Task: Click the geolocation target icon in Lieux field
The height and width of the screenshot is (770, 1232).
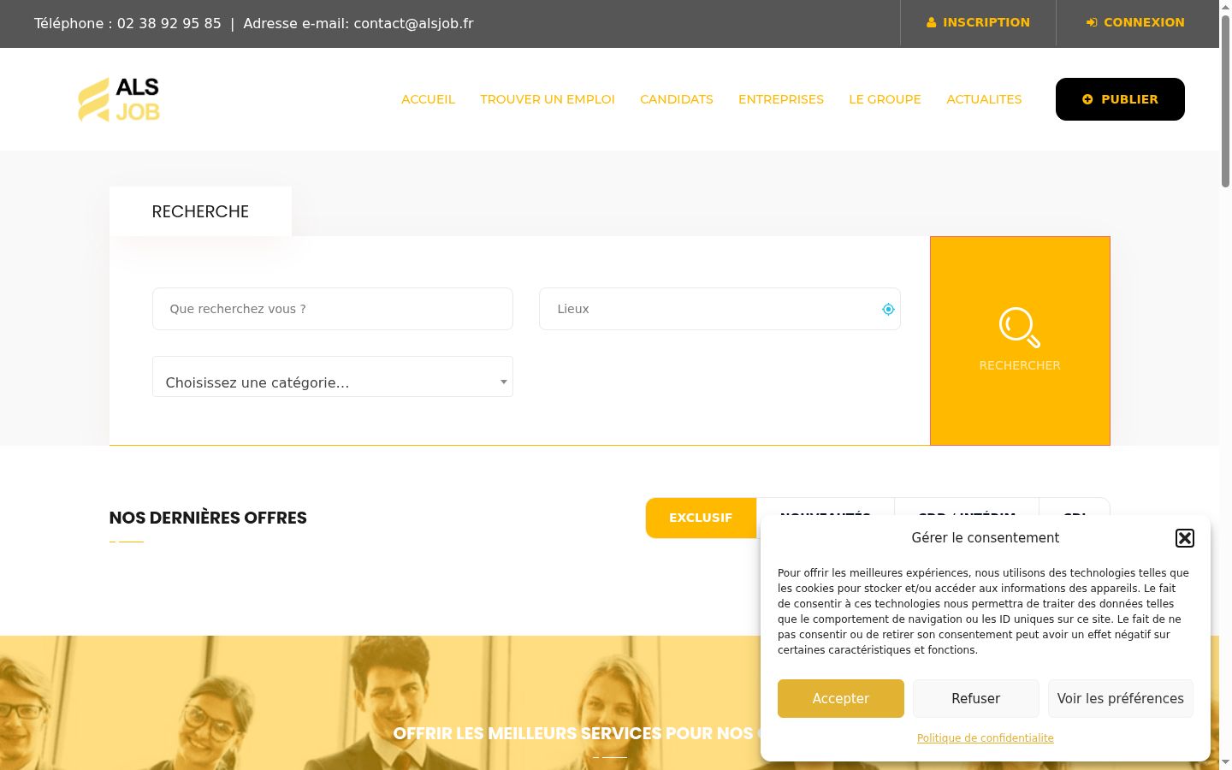Action: coord(888,310)
